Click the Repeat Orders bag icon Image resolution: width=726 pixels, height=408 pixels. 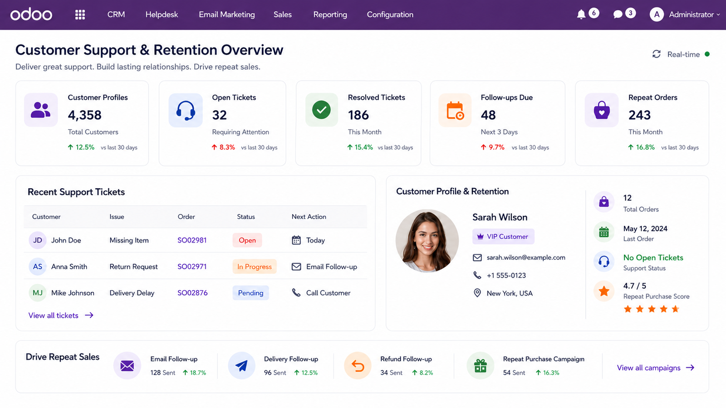(x=602, y=110)
